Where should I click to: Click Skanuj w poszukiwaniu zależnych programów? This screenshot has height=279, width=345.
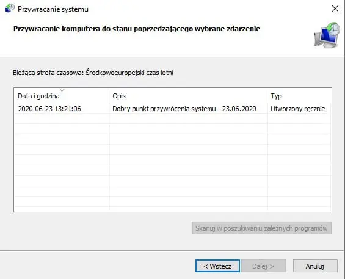[262, 228]
